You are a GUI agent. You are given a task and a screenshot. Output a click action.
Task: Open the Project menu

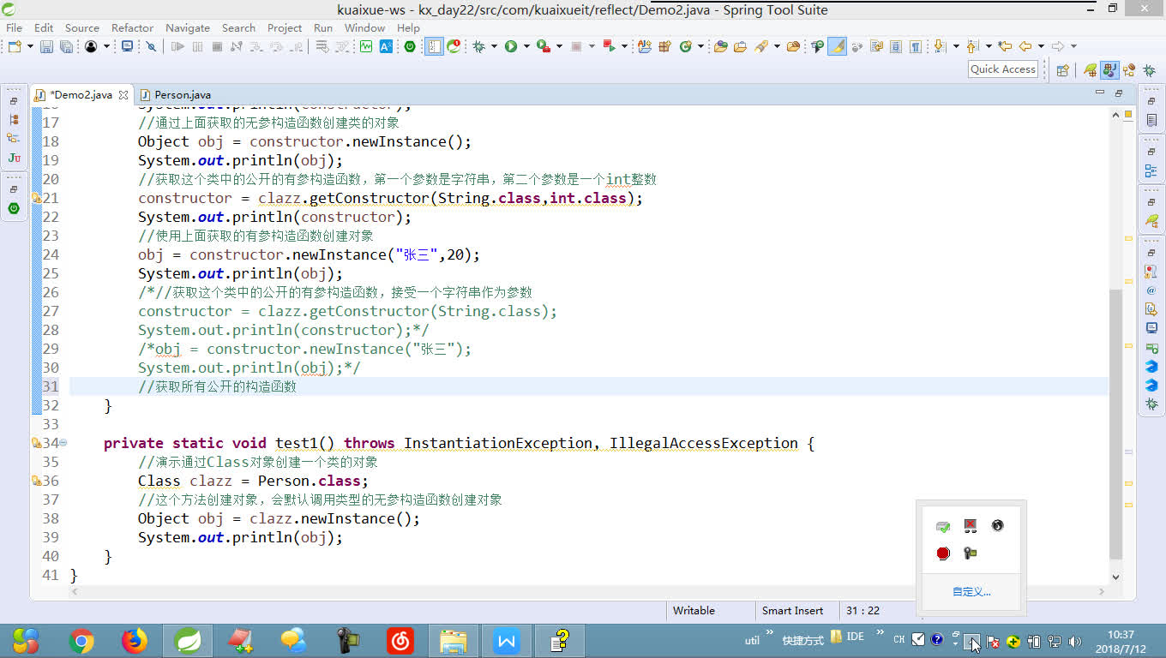click(285, 27)
